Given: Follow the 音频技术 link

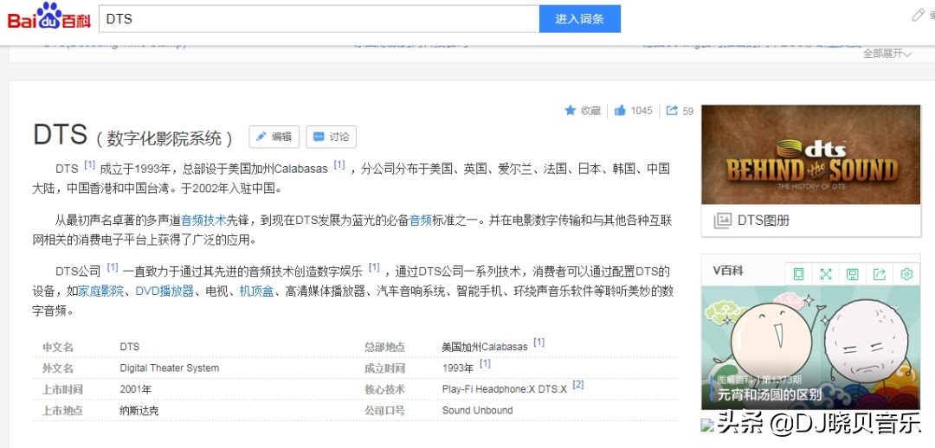Looking at the screenshot, I should (204, 221).
